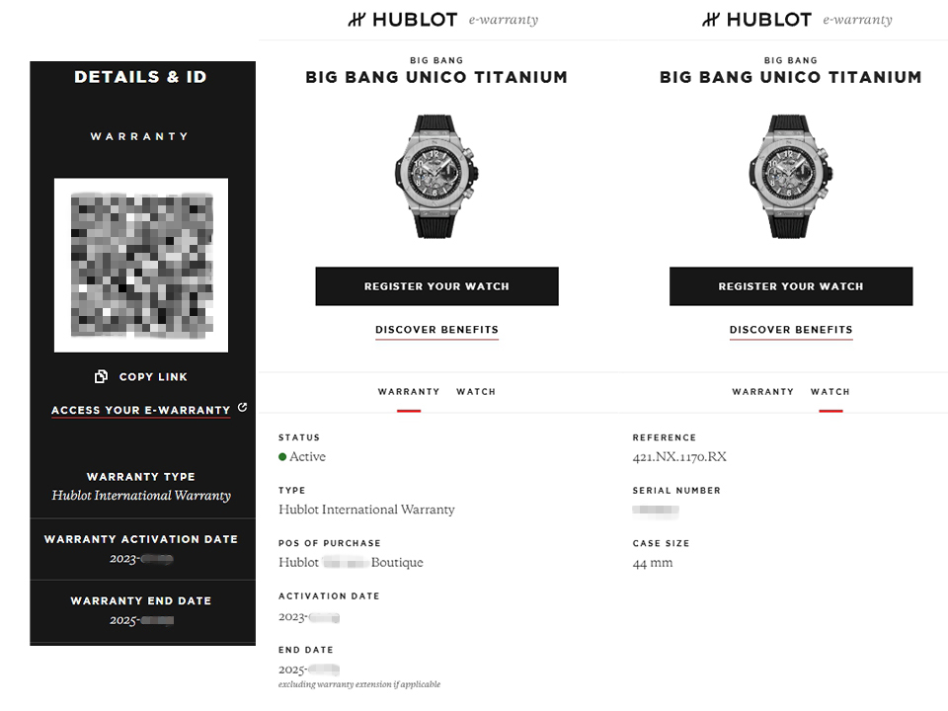Switch to the Watch tab in the center panel

476,392
